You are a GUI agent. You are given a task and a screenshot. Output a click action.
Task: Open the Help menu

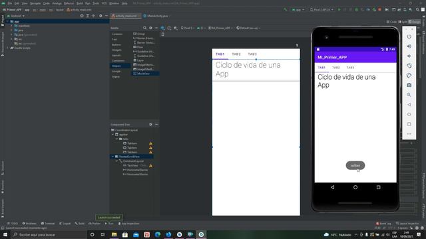[x=124, y=3]
